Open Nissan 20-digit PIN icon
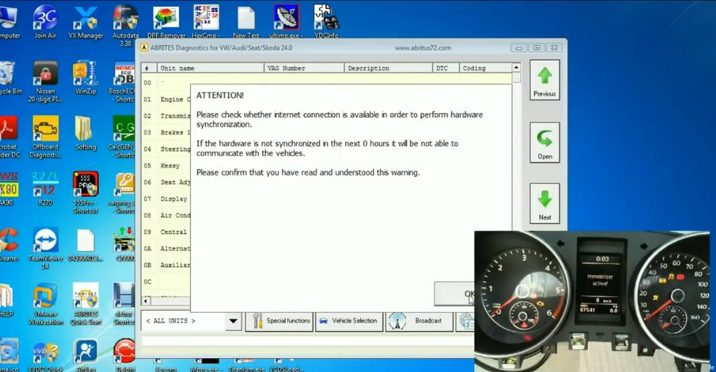The width and height of the screenshot is (716, 372). pyautogui.click(x=45, y=81)
